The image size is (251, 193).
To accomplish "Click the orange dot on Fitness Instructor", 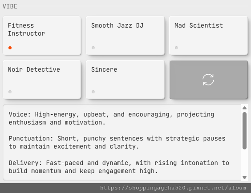I will [10, 48].
